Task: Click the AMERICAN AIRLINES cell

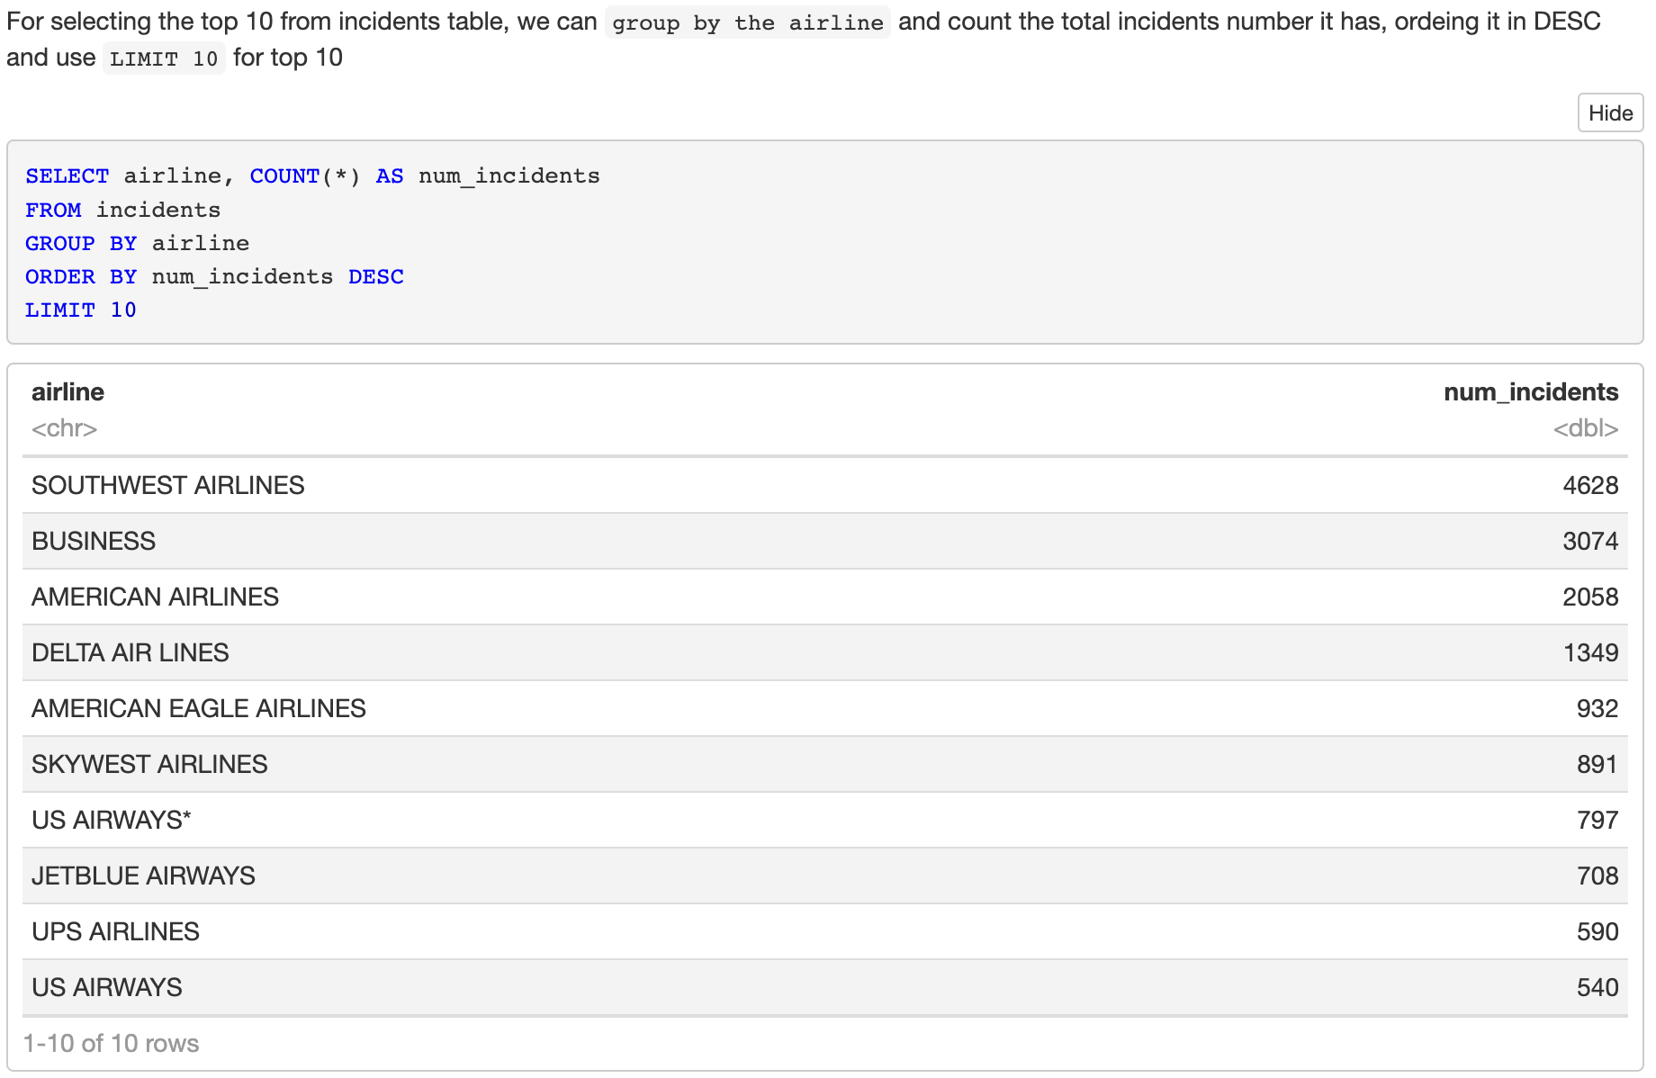Action: [155, 597]
